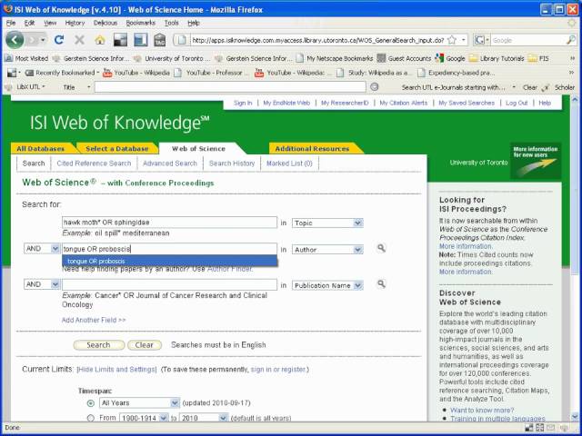This screenshot has height=436, width=582.
Task: Click the sign in or register link
Action: (278, 370)
